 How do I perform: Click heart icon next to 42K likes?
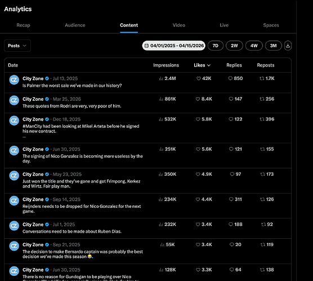pos(199,78)
